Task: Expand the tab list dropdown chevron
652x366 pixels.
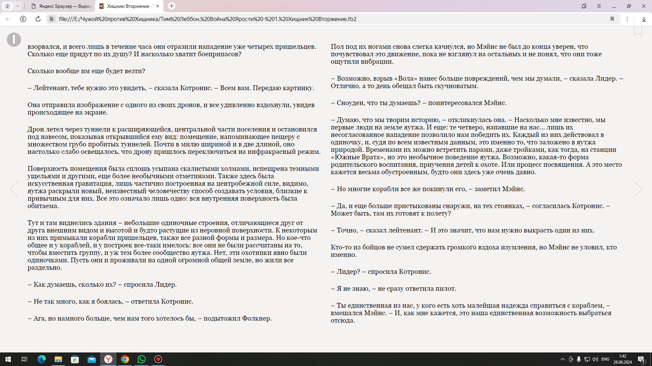Action: click(x=17, y=6)
